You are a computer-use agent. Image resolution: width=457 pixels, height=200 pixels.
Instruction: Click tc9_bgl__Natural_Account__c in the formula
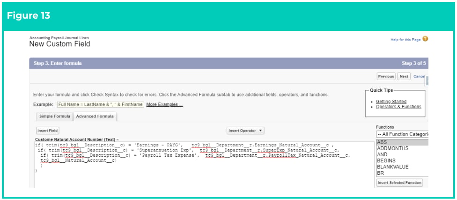click(78, 160)
